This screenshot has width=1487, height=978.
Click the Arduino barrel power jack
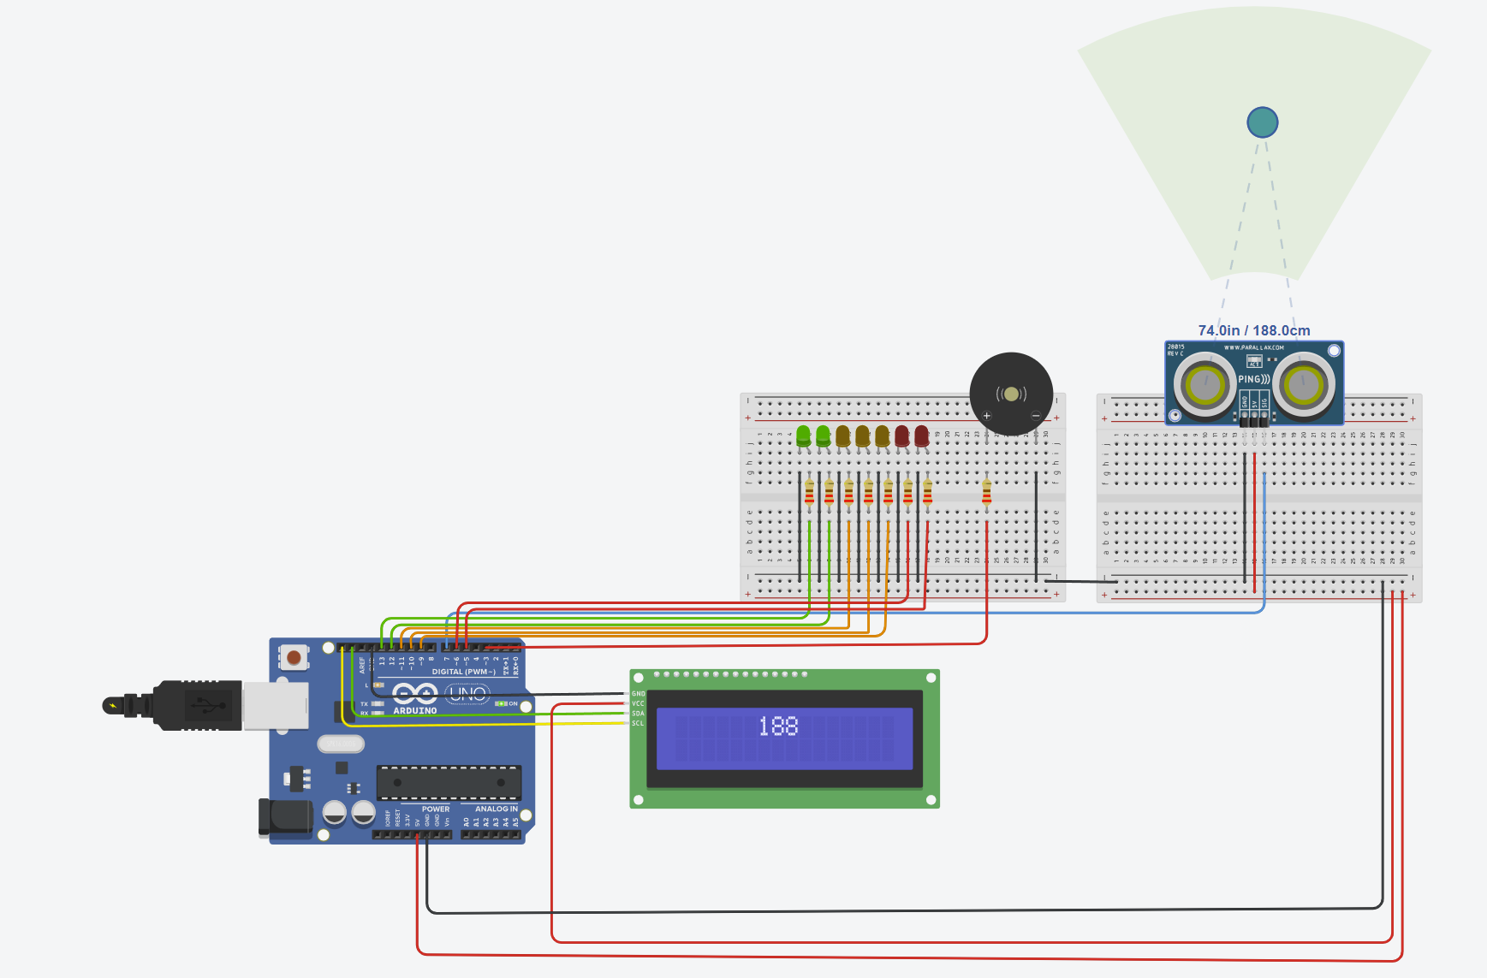(x=286, y=817)
